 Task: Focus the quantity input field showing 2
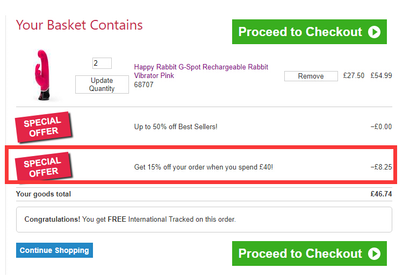[102, 63]
